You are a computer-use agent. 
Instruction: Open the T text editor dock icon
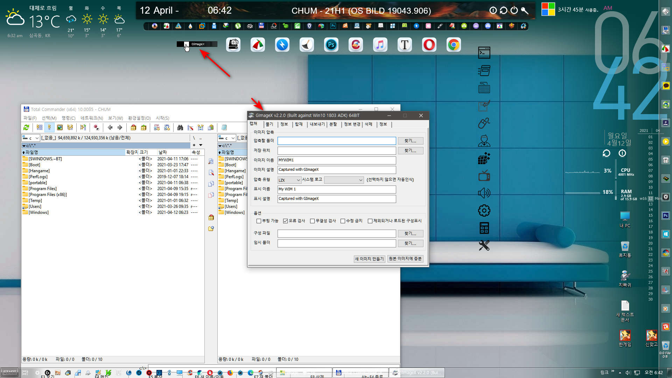point(405,45)
